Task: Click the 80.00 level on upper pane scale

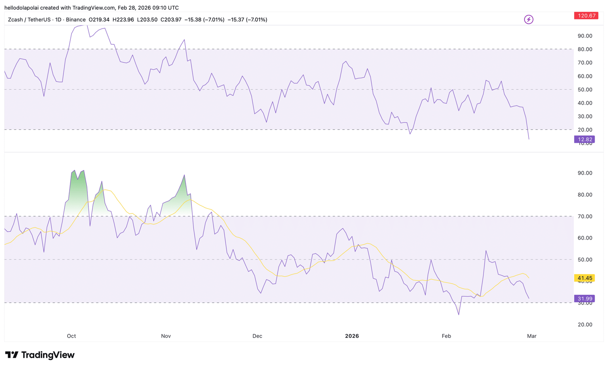Action: click(585, 49)
